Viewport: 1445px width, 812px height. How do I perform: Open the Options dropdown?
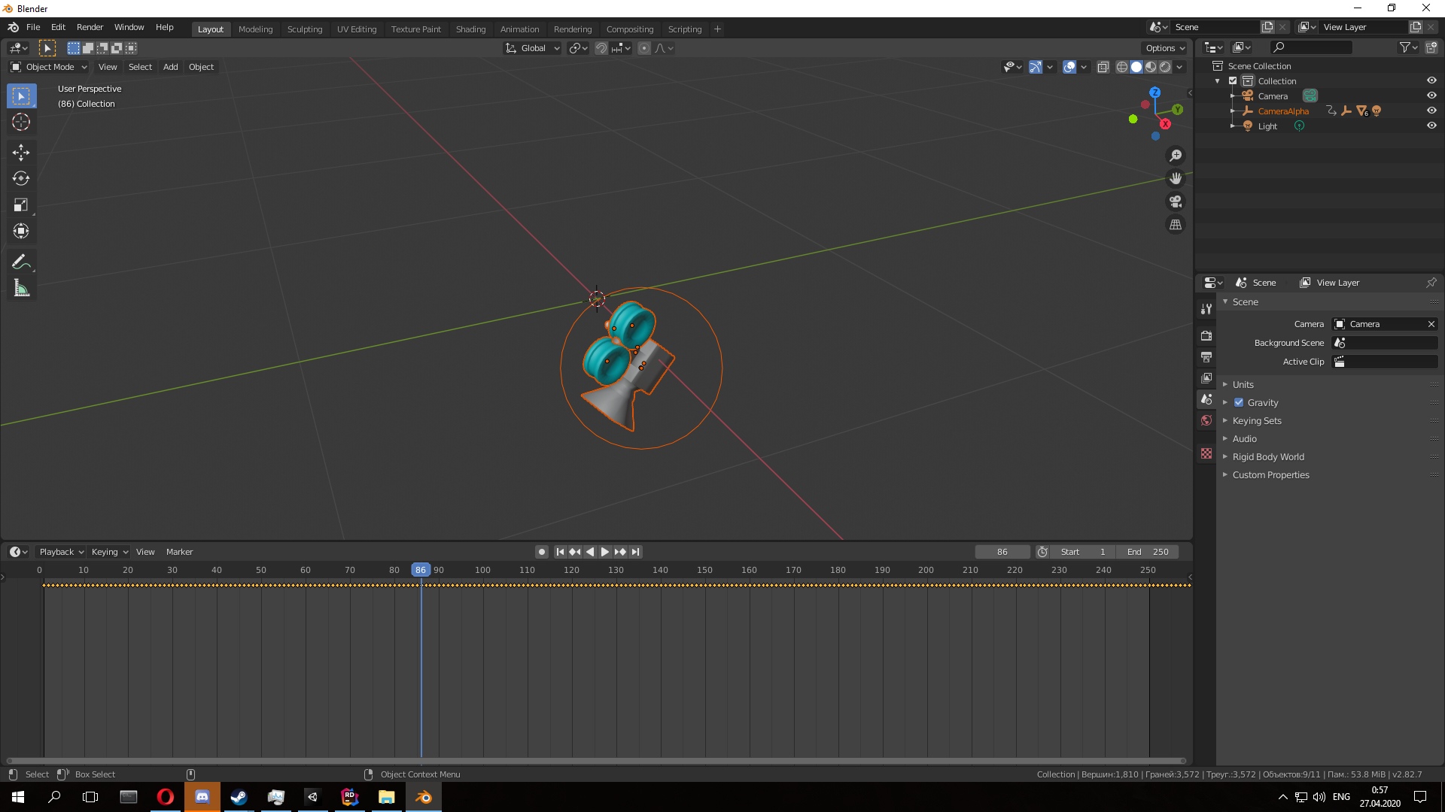tap(1165, 48)
